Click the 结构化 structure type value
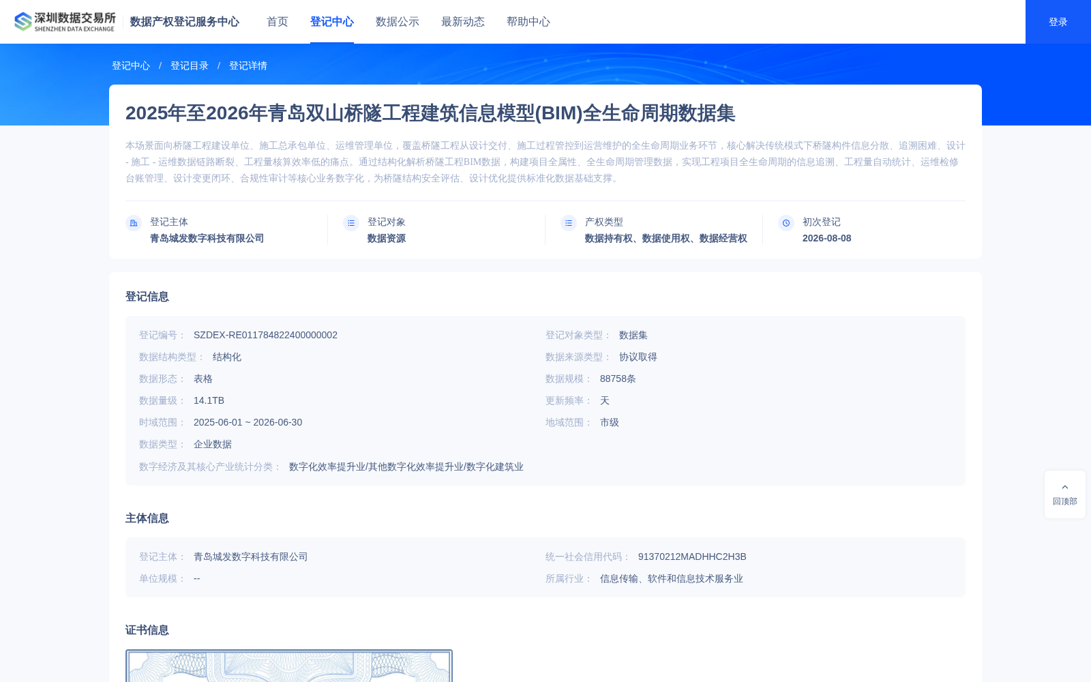The image size is (1091, 682). [x=227, y=357]
